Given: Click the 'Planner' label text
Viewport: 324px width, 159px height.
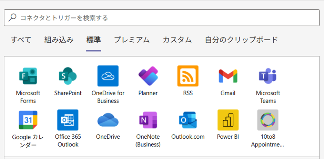Looking at the screenshot, I should point(148,93).
